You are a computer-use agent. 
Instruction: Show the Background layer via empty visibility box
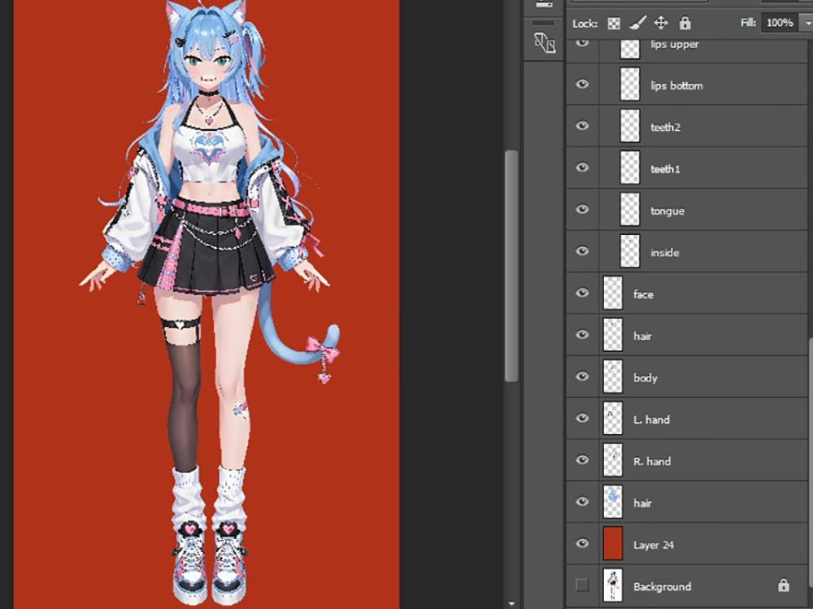tap(582, 585)
